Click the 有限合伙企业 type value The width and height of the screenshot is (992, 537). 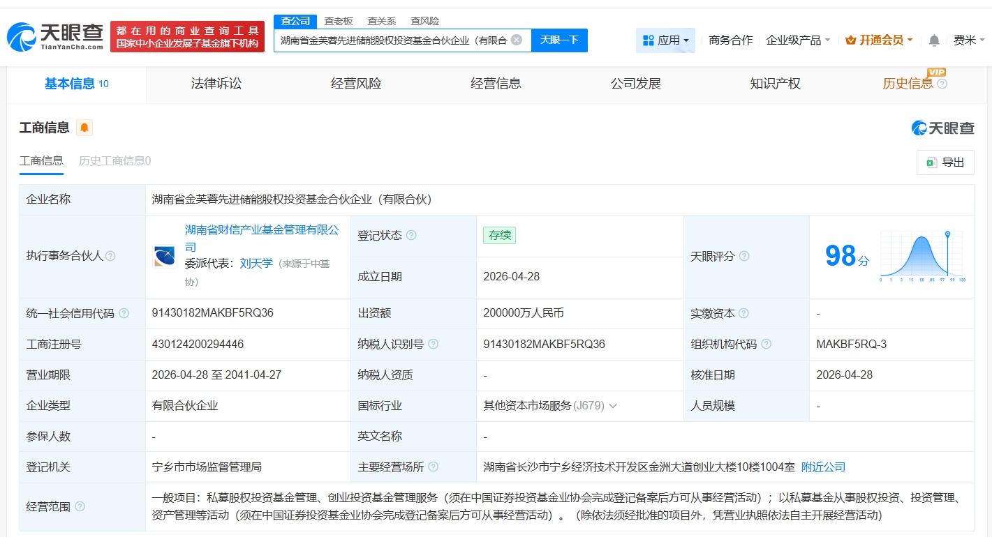pyautogui.click(x=185, y=405)
